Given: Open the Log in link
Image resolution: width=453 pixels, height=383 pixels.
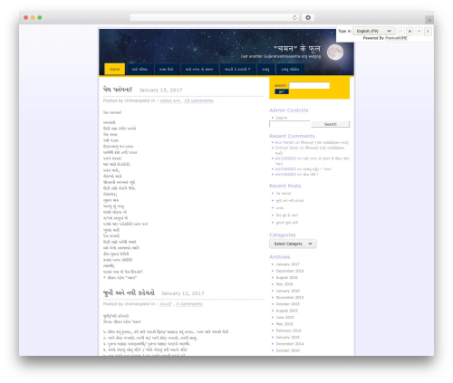Looking at the screenshot, I should coord(282,118).
